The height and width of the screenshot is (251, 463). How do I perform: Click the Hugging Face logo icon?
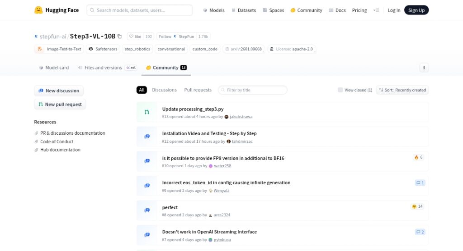38,10
